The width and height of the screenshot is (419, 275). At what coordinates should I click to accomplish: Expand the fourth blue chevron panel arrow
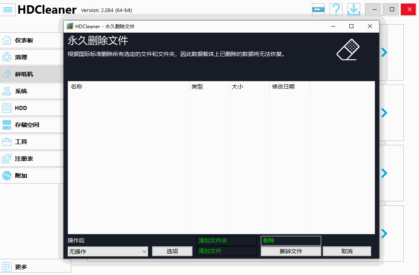point(384,234)
